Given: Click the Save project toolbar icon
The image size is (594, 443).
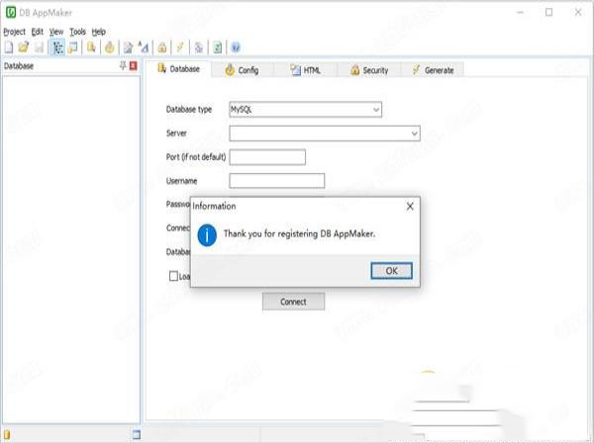Looking at the screenshot, I should pos(39,47).
